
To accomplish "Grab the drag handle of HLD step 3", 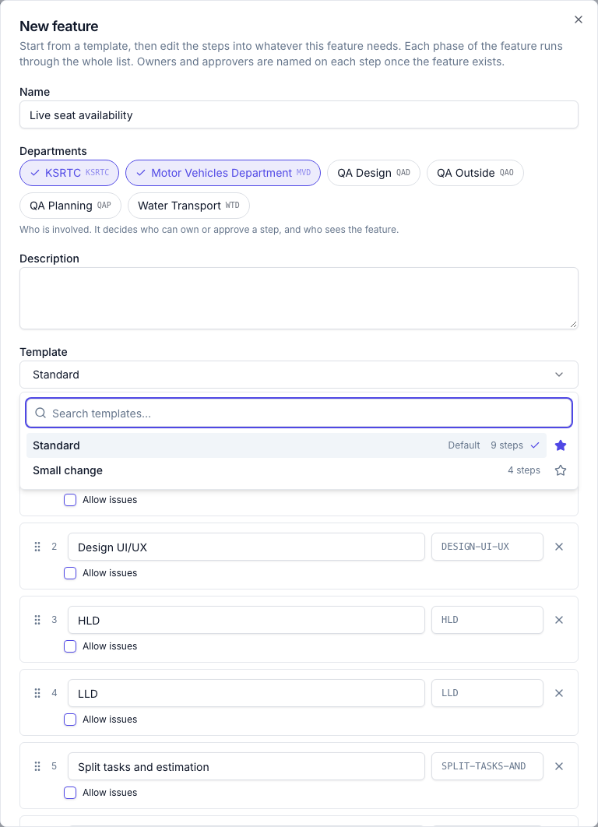I will click(x=37, y=620).
